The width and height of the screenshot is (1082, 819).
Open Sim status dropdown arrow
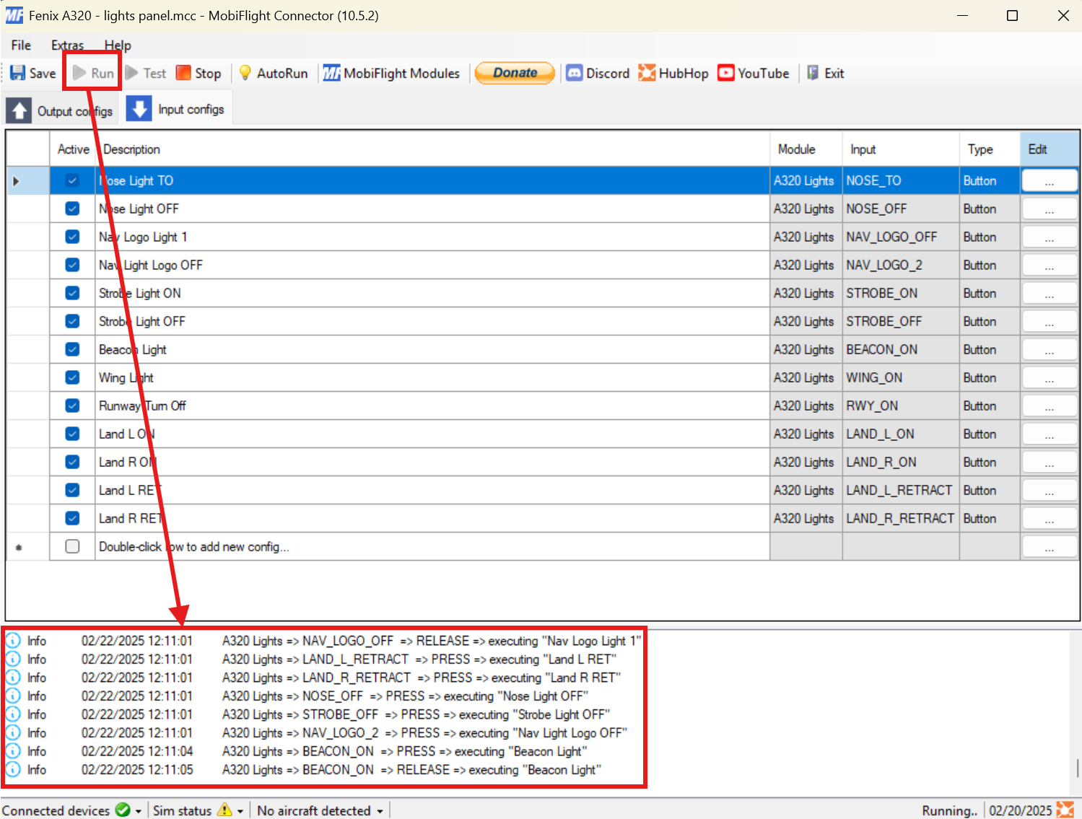pos(240,811)
